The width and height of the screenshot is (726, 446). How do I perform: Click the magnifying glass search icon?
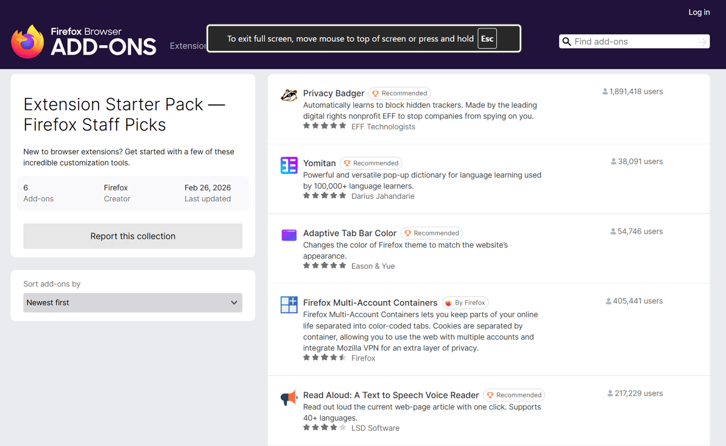click(x=567, y=42)
